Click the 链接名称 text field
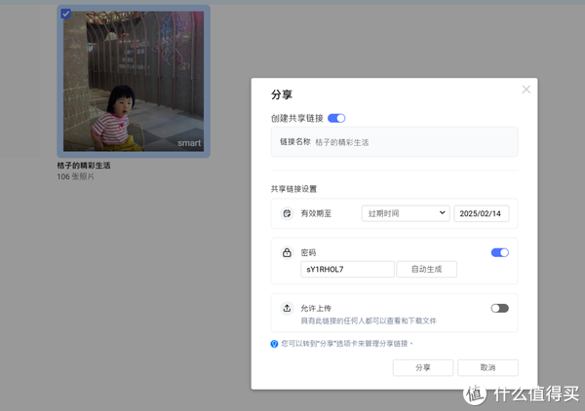 click(x=409, y=142)
